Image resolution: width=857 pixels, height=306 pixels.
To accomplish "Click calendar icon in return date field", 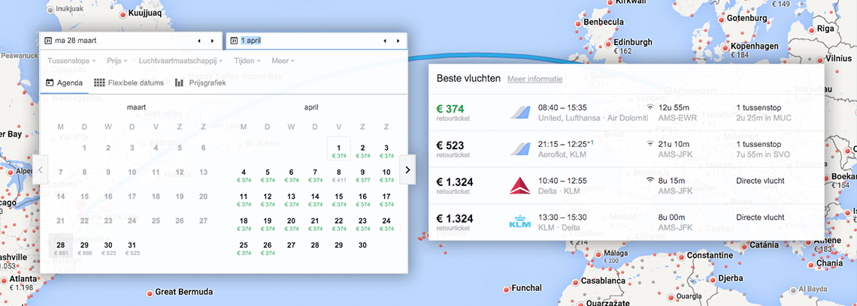I will click(235, 41).
